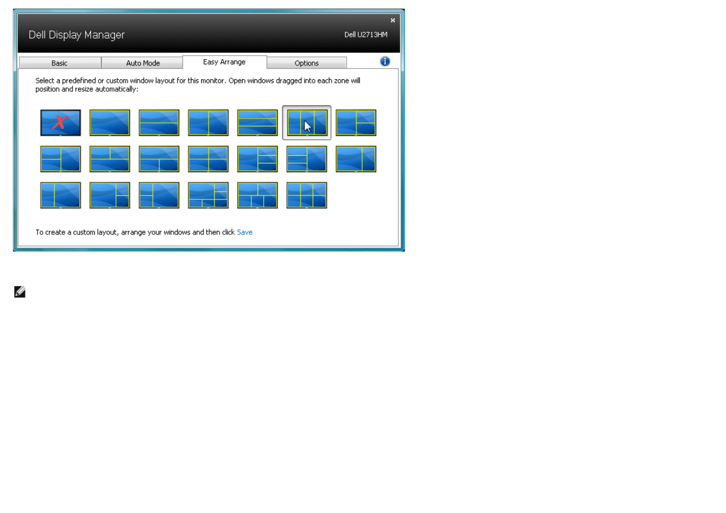Select the red X no-layout option
The image size is (726, 513).
coord(60,122)
